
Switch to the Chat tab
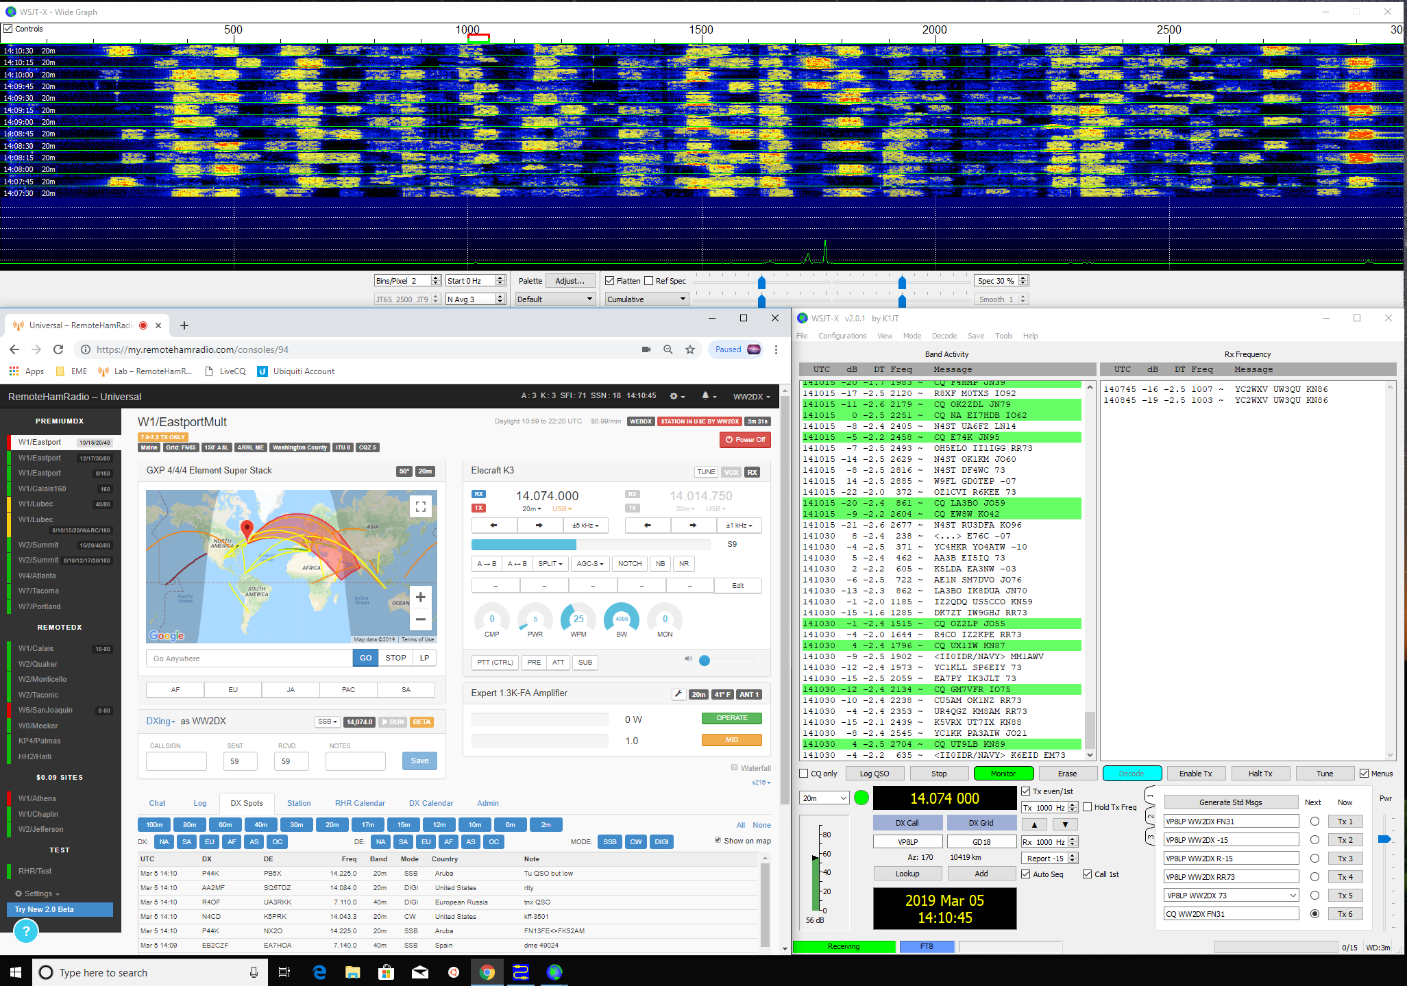click(157, 803)
